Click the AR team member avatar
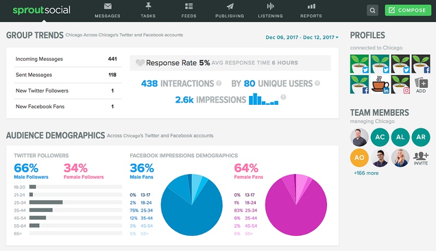 click(x=421, y=137)
